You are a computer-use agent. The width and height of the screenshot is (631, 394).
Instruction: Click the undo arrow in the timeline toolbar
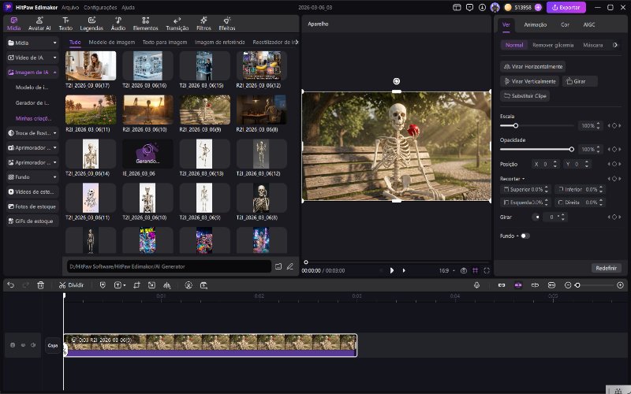tap(10, 284)
